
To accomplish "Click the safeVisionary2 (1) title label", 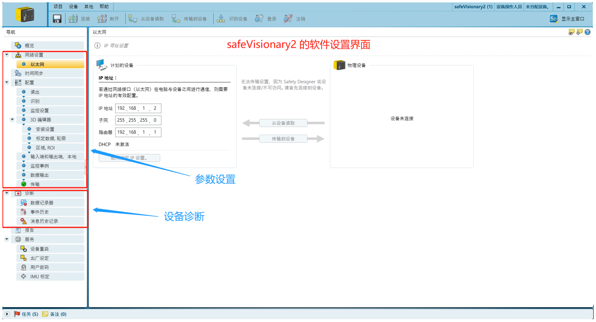I will pyautogui.click(x=473, y=7).
